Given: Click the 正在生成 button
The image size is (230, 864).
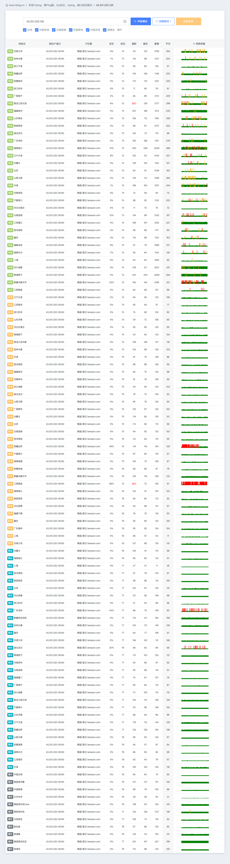Looking at the screenshot, I should [x=189, y=21].
